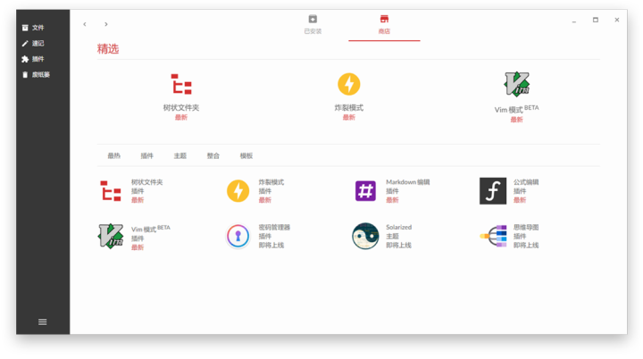
Task: Click the 密码管理器 keyhole icon
Action: click(238, 236)
